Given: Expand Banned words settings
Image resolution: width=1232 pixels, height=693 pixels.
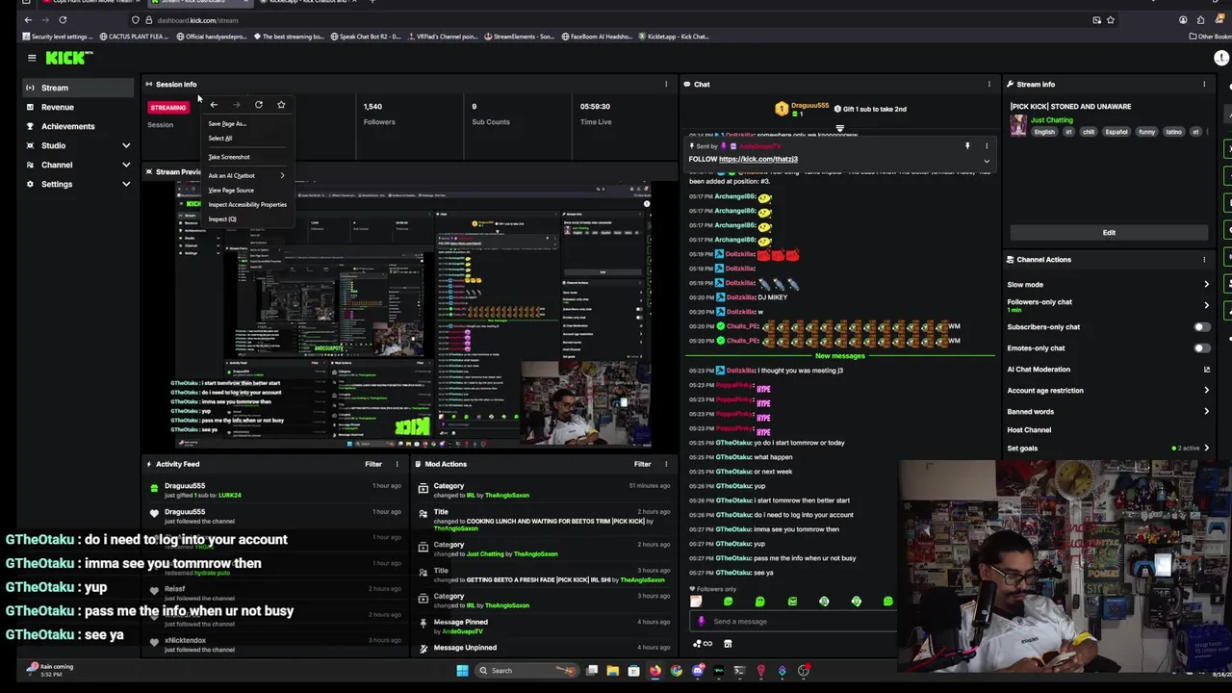Looking at the screenshot, I should tap(1206, 411).
